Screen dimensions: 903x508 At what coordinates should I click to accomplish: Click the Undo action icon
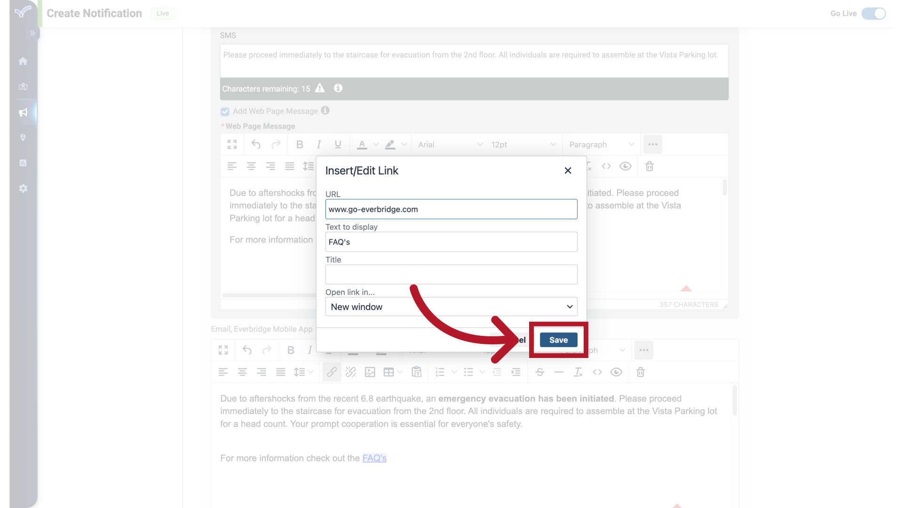[256, 144]
